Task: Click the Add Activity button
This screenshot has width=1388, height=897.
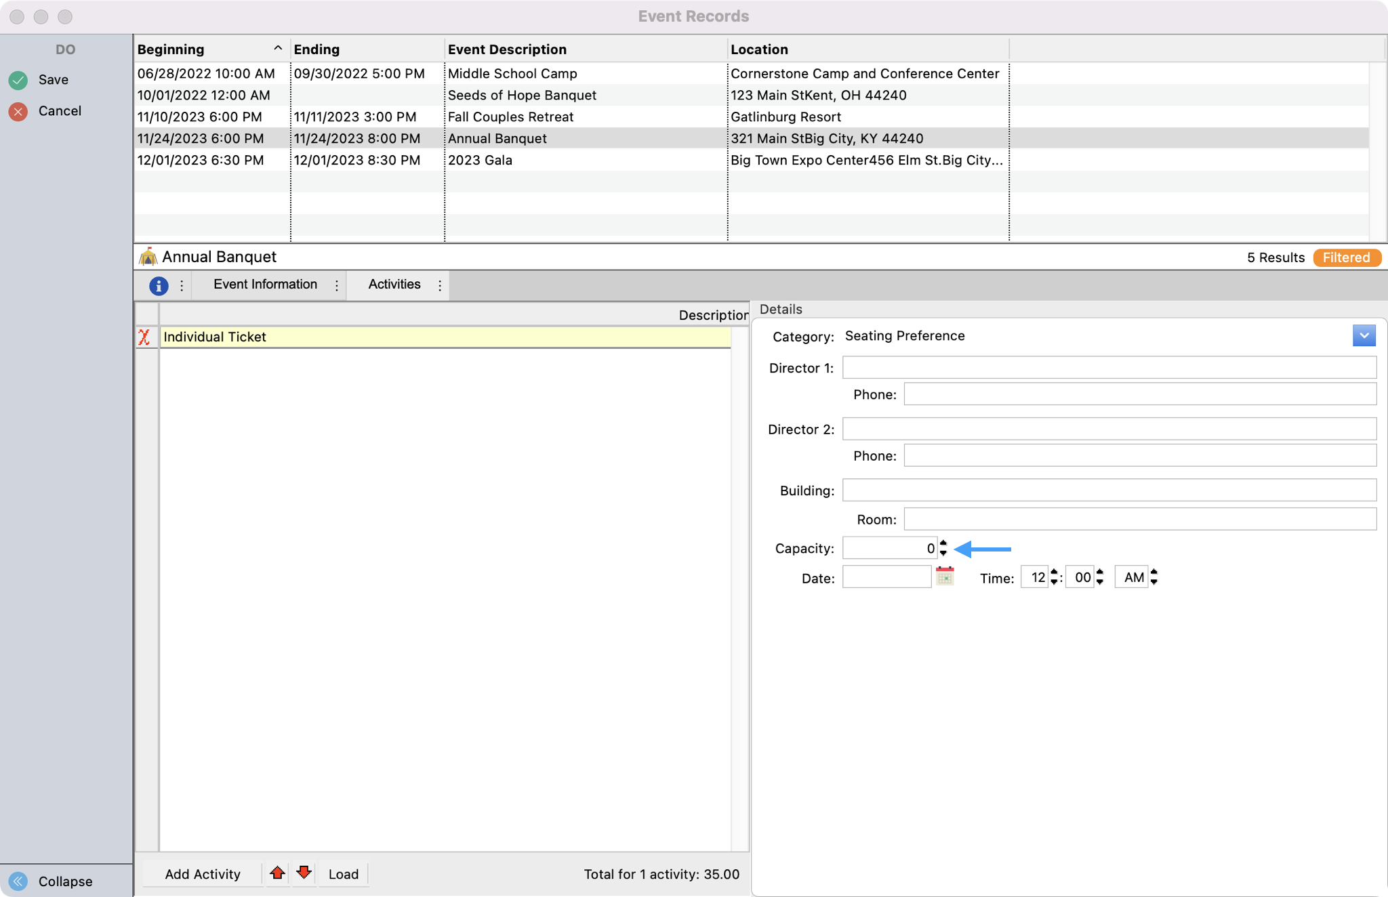Action: (203, 874)
